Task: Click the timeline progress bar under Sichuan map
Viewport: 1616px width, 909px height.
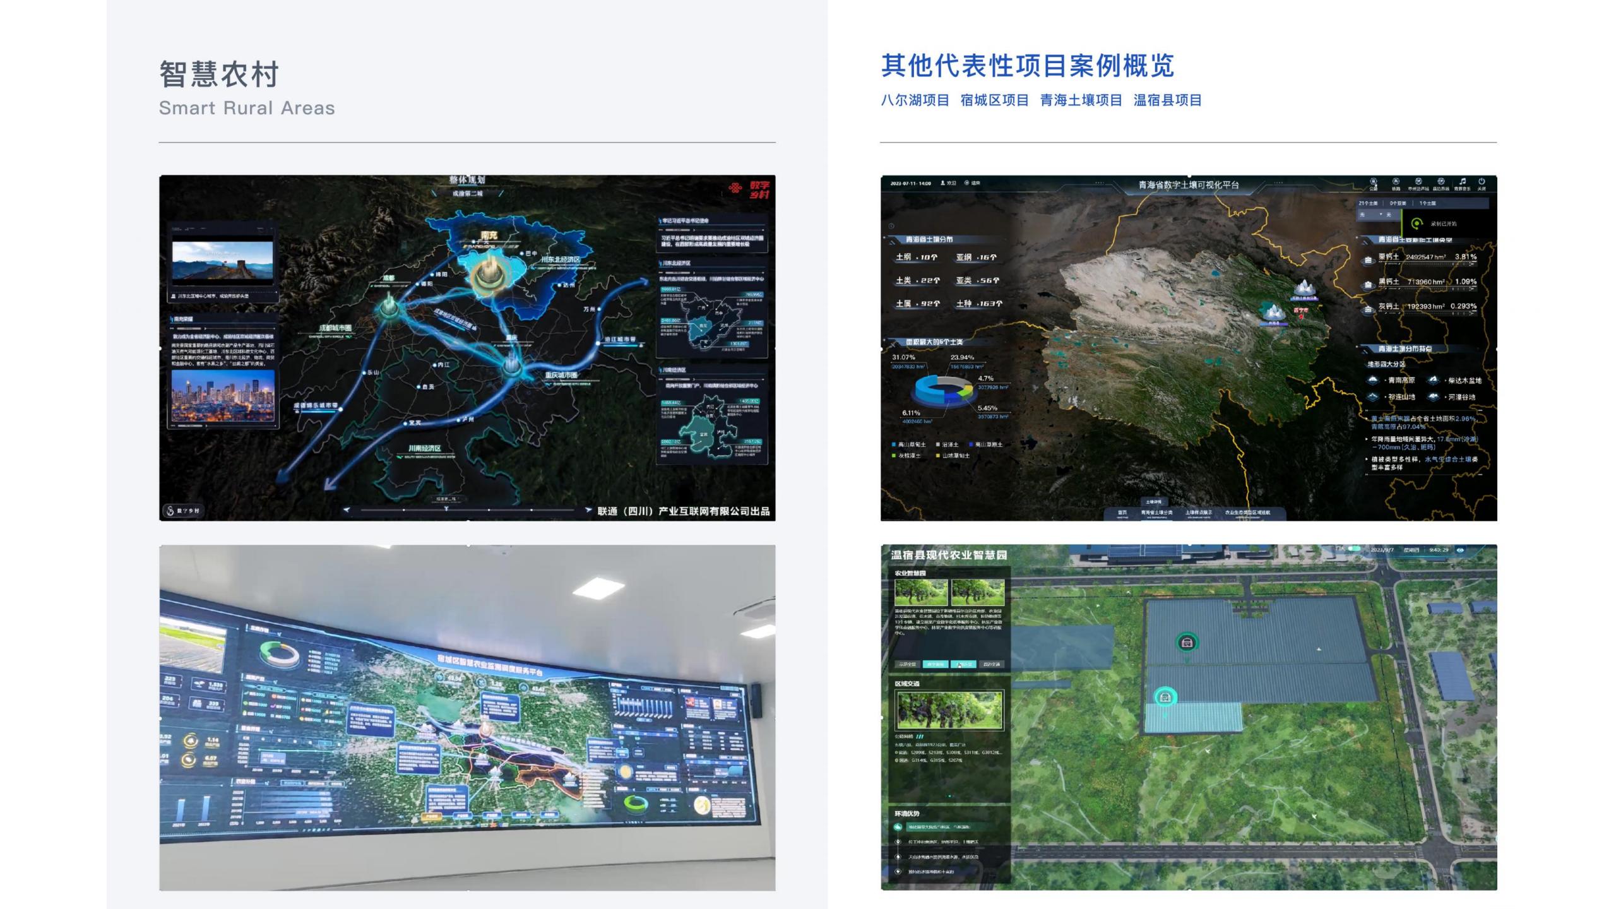Action: 467,509
